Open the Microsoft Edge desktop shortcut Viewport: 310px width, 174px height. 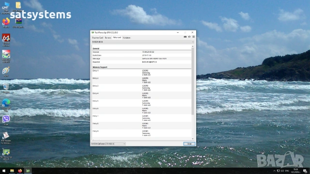(6, 105)
